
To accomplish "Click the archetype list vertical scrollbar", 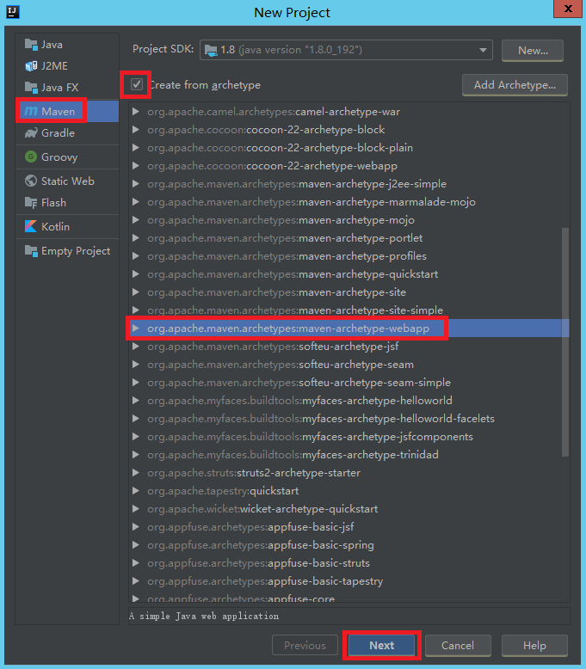I will tap(565, 342).
